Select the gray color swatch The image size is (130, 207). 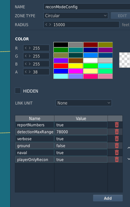(76, 45)
